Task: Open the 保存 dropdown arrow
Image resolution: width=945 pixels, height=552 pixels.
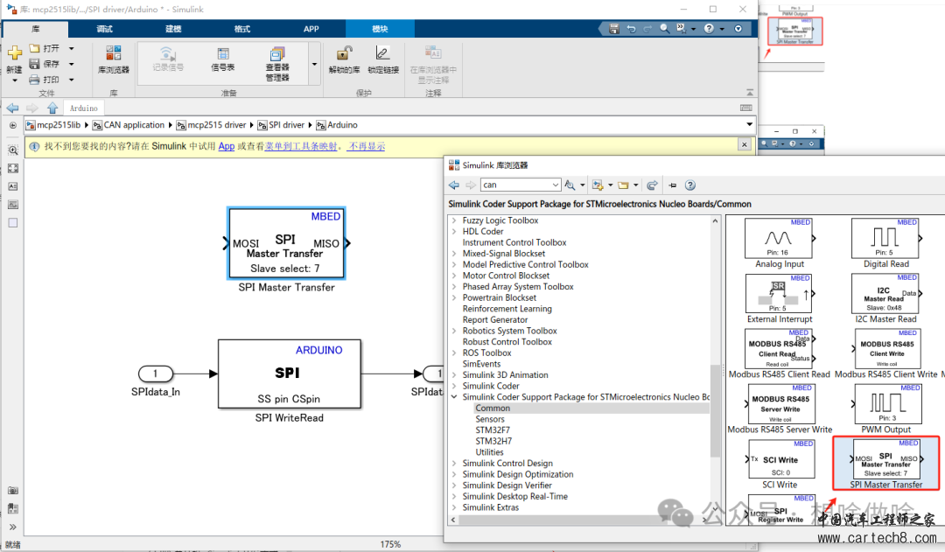Action: 71,64
